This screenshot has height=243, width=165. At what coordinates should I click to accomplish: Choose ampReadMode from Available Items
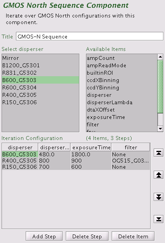pos(122,65)
